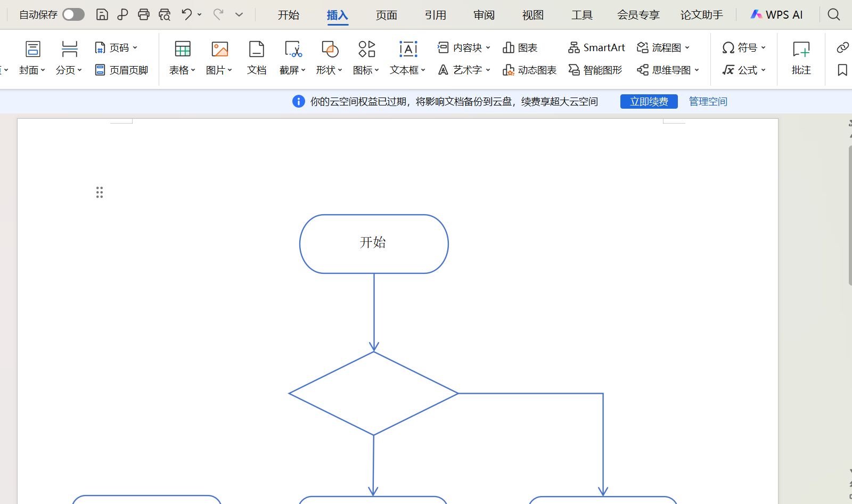Click the 立即续费 renew button
This screenshot has width=852, height=504.
point(649,101)
